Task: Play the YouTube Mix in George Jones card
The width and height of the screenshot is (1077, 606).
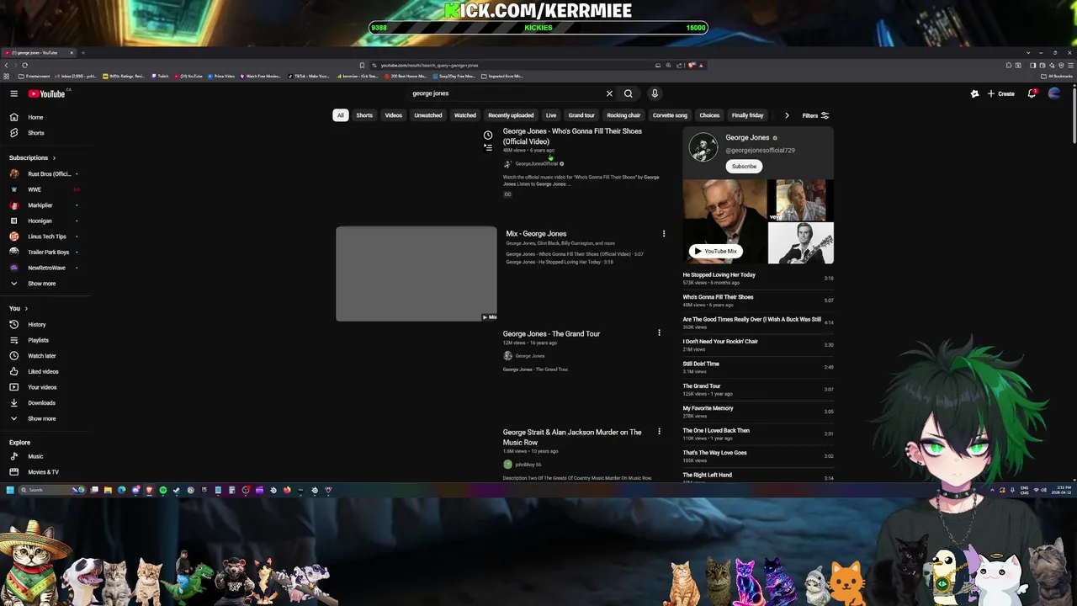Action: click(715, 251)
